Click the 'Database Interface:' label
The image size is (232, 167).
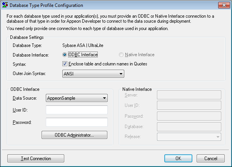tap(31, 55)
